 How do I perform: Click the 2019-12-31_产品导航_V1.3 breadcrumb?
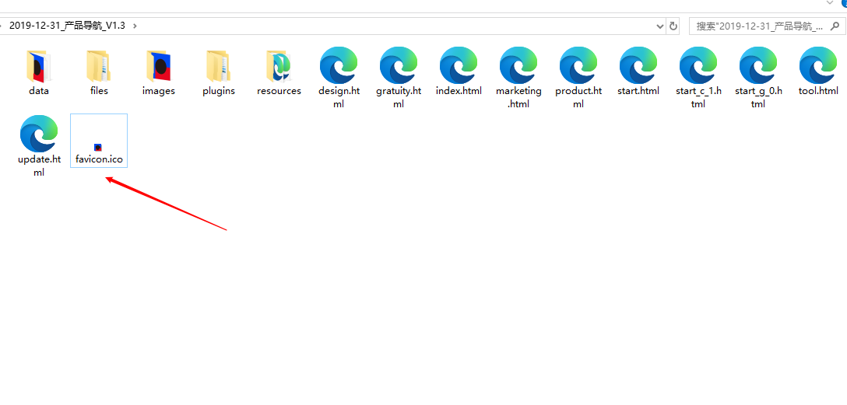click(x=67, y=26)
